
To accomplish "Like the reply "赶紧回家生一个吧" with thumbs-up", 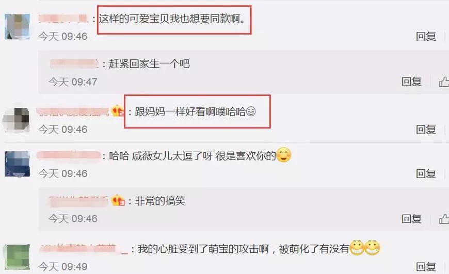I will point(444,82).
